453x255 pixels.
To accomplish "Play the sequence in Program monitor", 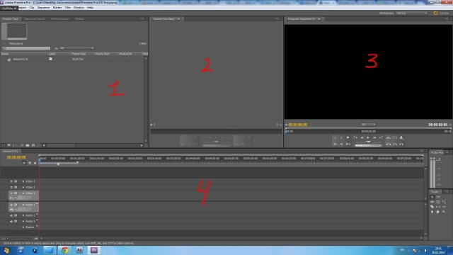I will point(368,138).
